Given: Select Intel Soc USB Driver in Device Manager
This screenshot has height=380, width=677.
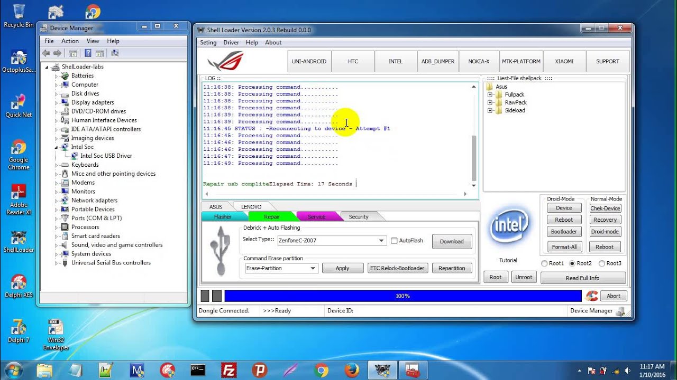Looking at the screenshot, I should click(106, 156).
